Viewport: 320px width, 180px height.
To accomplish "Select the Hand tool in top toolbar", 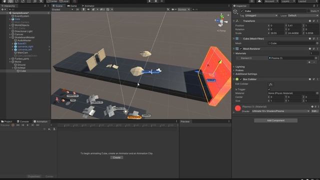I will coord(4,1).
